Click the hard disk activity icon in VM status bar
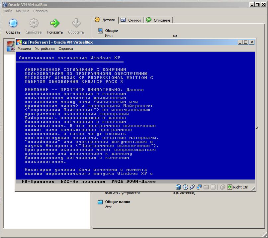The height and width of the screenshot is (238, 268). click(178, 187)
